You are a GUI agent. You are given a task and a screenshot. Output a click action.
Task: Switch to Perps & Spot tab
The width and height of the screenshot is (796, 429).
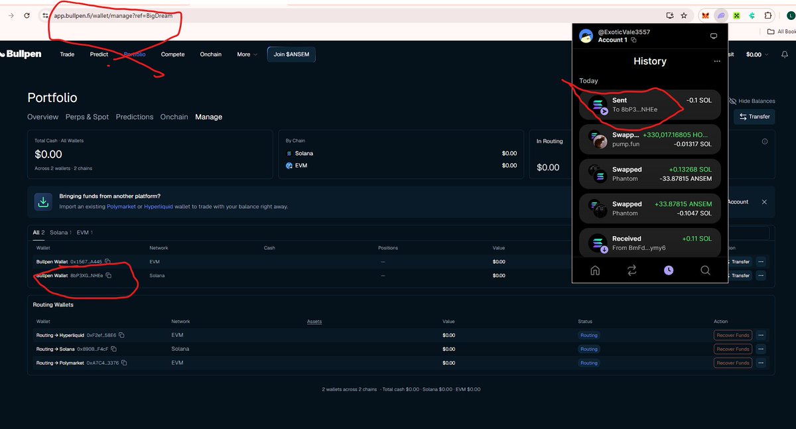[87, 117]
